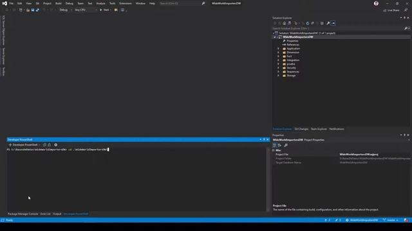
Task: Click the Property Pages wrench icon in Properties
Action: click(286, 145)
